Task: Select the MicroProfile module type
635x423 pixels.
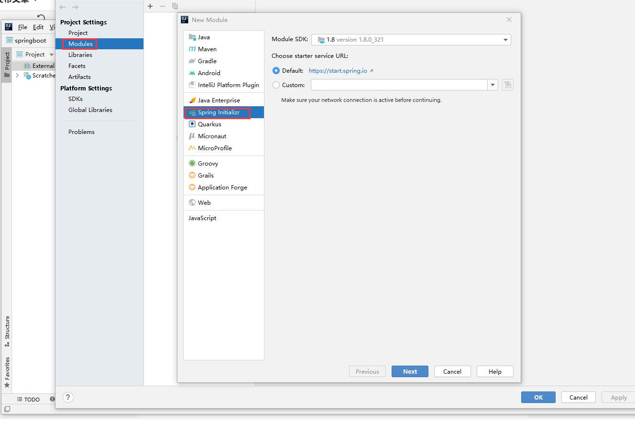Action: (223, 148)
